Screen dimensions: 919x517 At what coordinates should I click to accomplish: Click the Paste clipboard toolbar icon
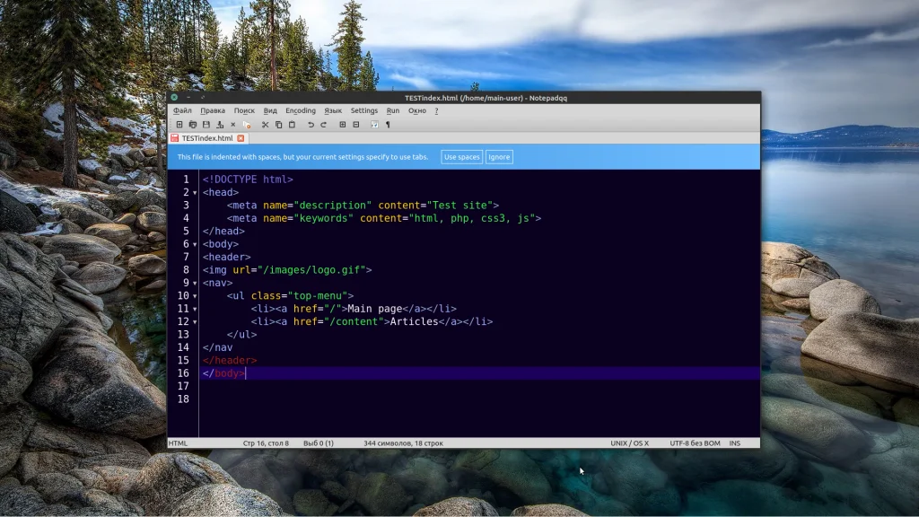(292, 124)
